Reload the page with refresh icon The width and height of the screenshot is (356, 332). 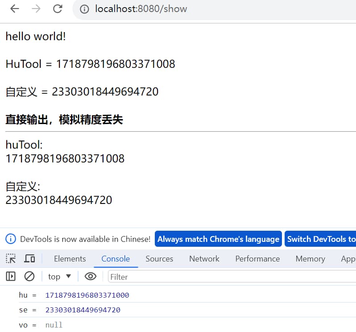[x=58, y=9]
